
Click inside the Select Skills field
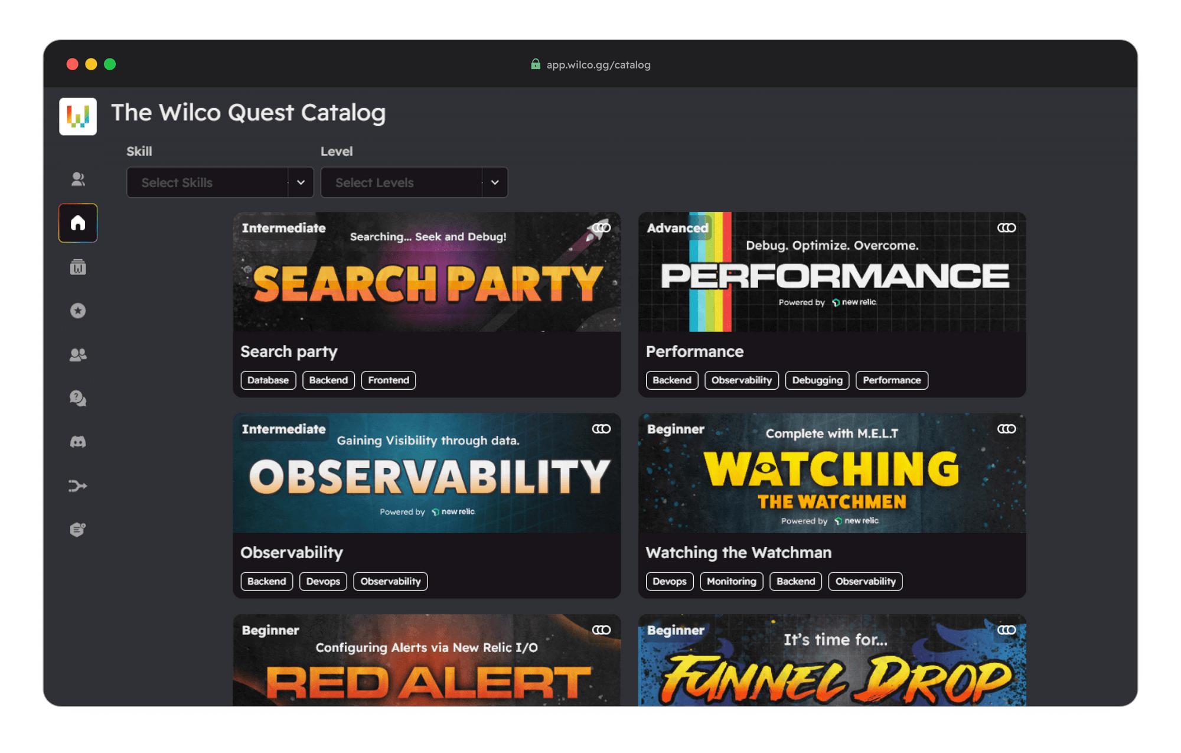[207, 182]
